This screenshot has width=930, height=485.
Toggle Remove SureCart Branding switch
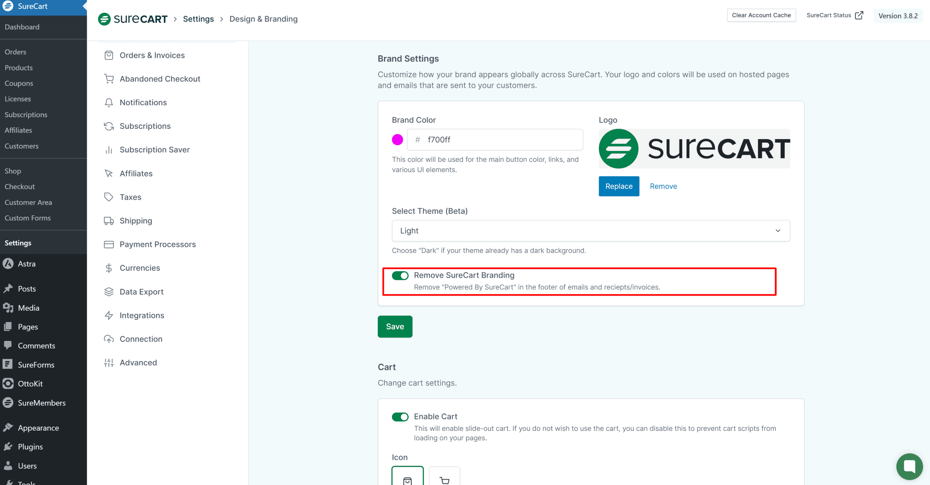(x=400, y=276)
